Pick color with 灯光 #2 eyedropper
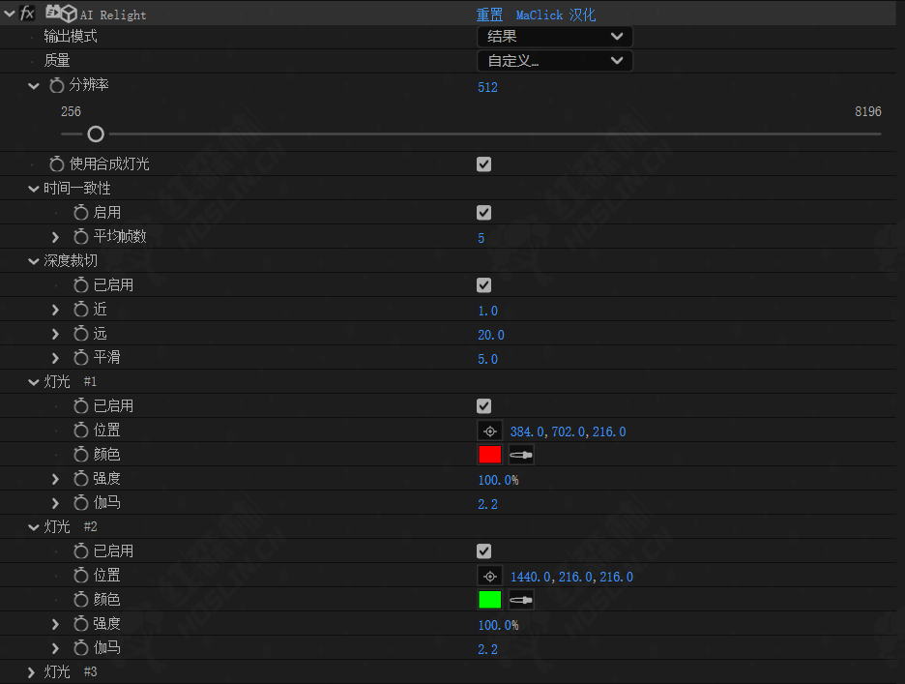 point(520,600)
